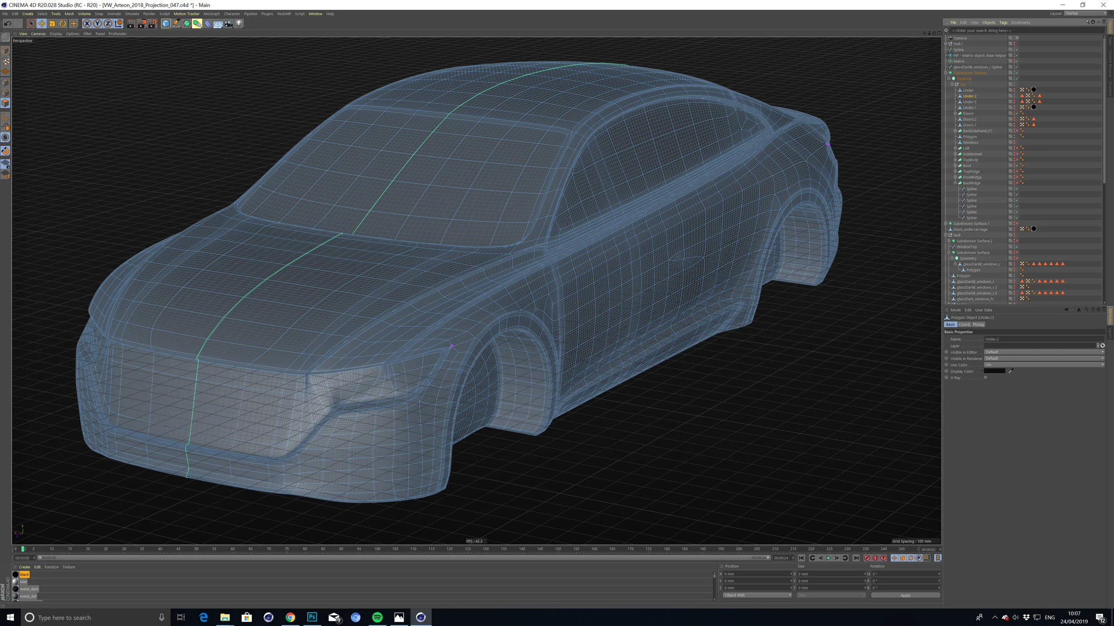Expand the BackSidePanel_01 object
The width and height of the screenshot is (1114, 626).
955,130
